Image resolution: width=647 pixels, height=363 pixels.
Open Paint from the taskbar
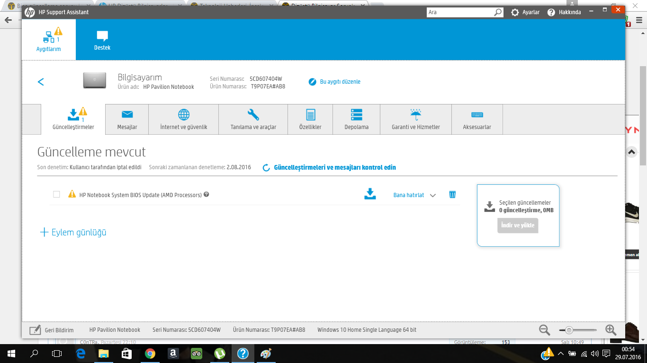pyautogui.click(x=266, y=353)
